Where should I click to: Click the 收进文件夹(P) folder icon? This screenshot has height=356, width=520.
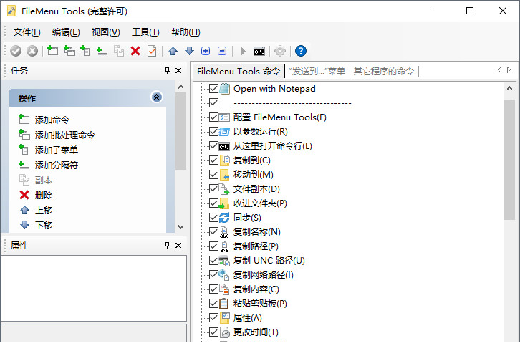pos(224,203)
